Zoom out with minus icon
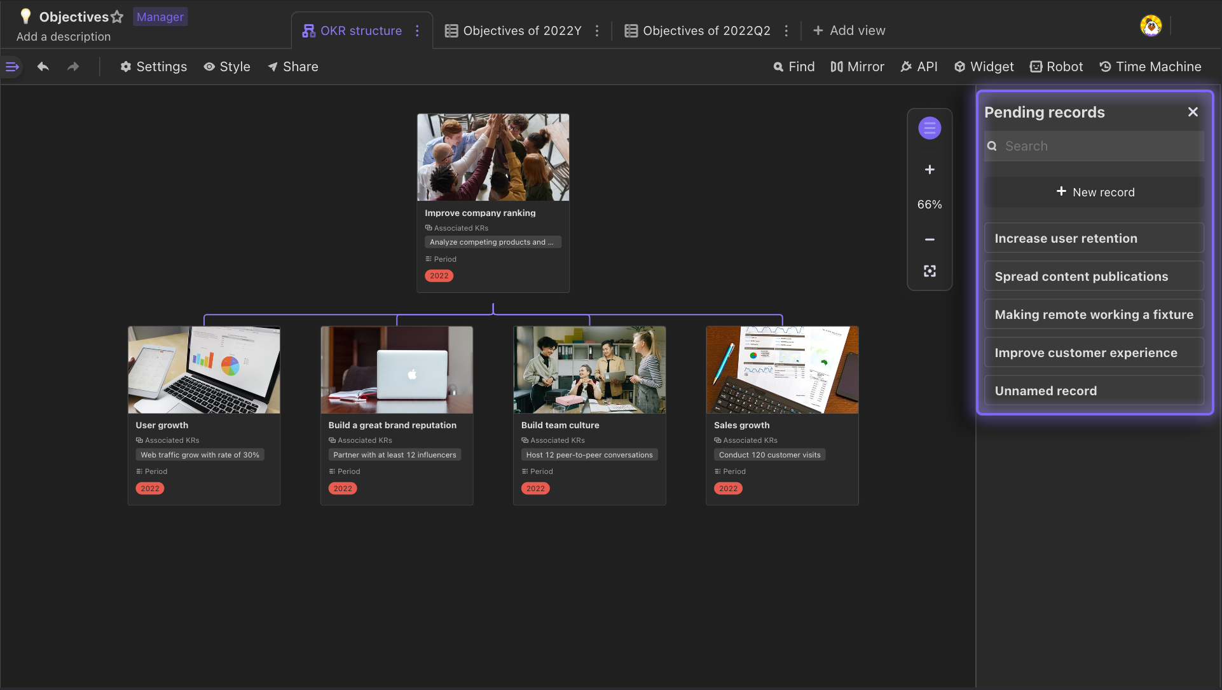Image resolution: width=1222 pixels, height=690 pixels. pos(930,240)
